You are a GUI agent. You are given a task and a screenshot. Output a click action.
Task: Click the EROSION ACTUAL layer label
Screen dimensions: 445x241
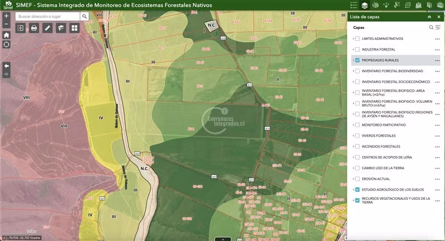click(x=375, y=179)
